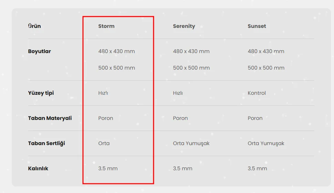
Task: Click Storm's Orta hardness value
Action: pyautogui.click(x=104, y=143)
